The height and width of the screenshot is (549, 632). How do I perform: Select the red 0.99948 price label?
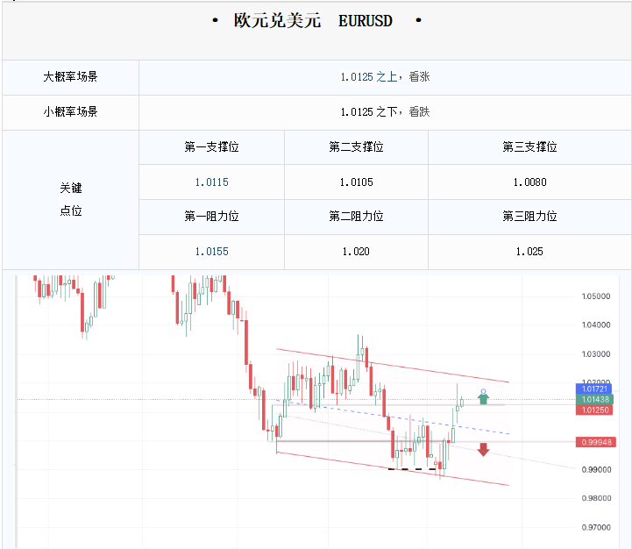(596, 442)
